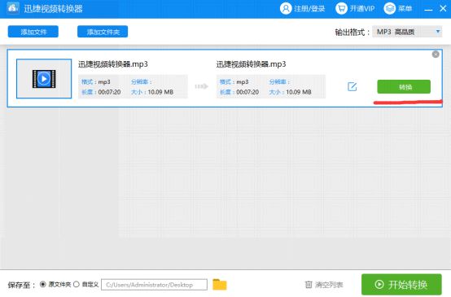Screen dimensions: 451x297
Task: Click the 输出格式 label
Action: click(x=352, y=33)
